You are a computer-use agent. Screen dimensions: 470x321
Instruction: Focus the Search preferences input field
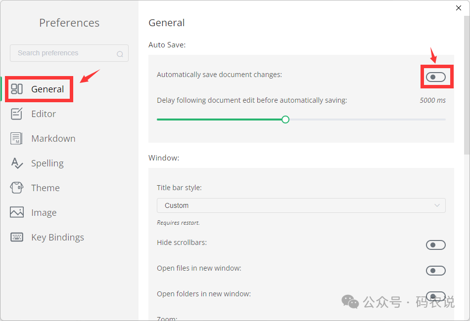click(x=64, y=53)
